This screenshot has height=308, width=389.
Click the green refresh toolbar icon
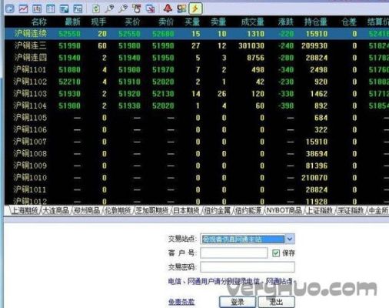click(x=96, y=9)
